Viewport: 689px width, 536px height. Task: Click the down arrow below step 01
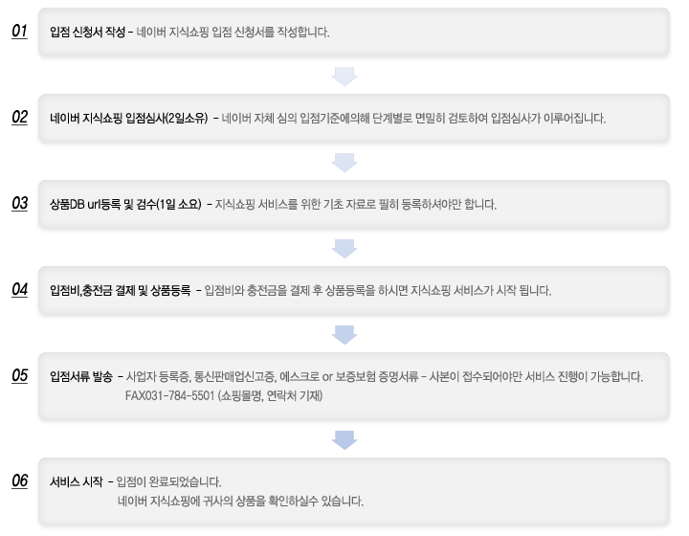(344, 76)
